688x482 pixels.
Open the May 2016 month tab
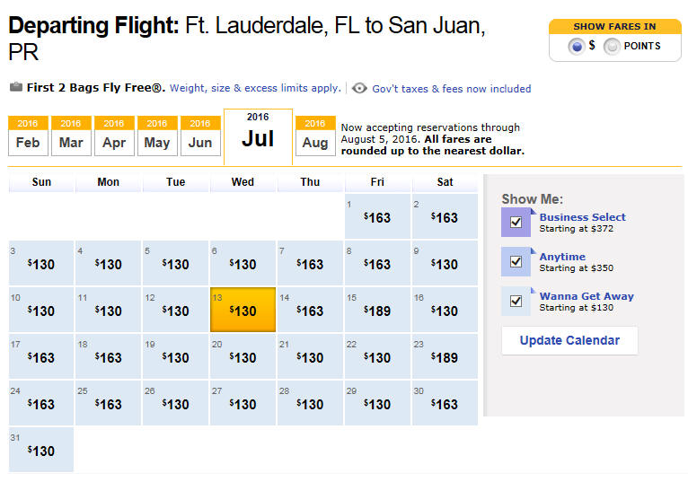pyautogui.click(x=157, y=136)
